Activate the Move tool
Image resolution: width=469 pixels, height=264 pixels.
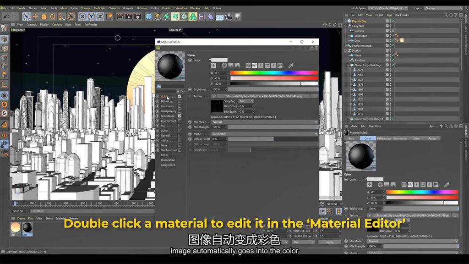(x=35, y=17)
